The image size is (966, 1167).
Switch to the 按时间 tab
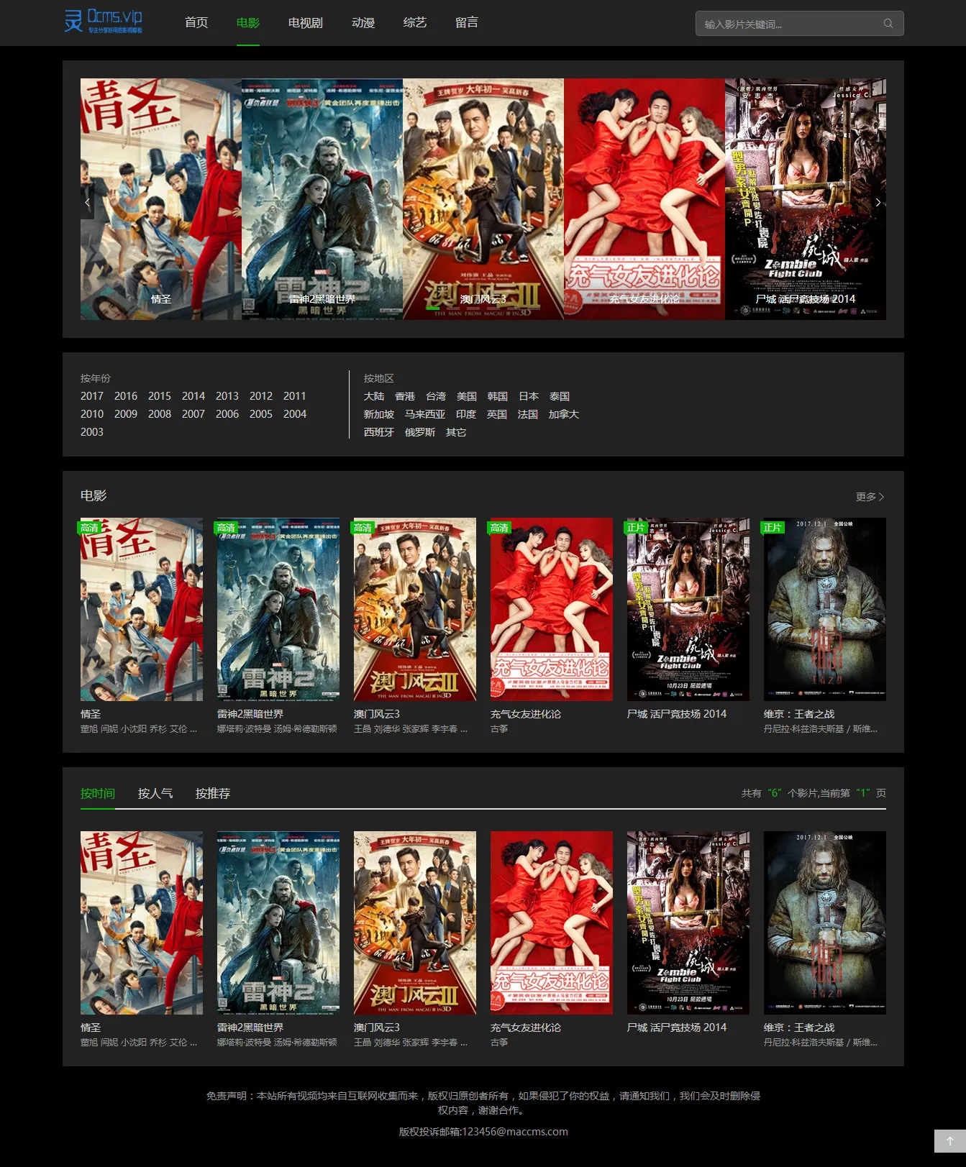click(x=98, y=793)
